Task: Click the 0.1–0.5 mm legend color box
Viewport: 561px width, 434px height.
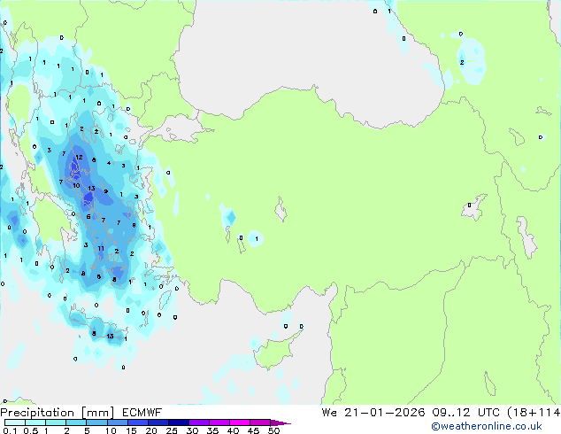Action: pyautogui.click(x=15, y=422)
